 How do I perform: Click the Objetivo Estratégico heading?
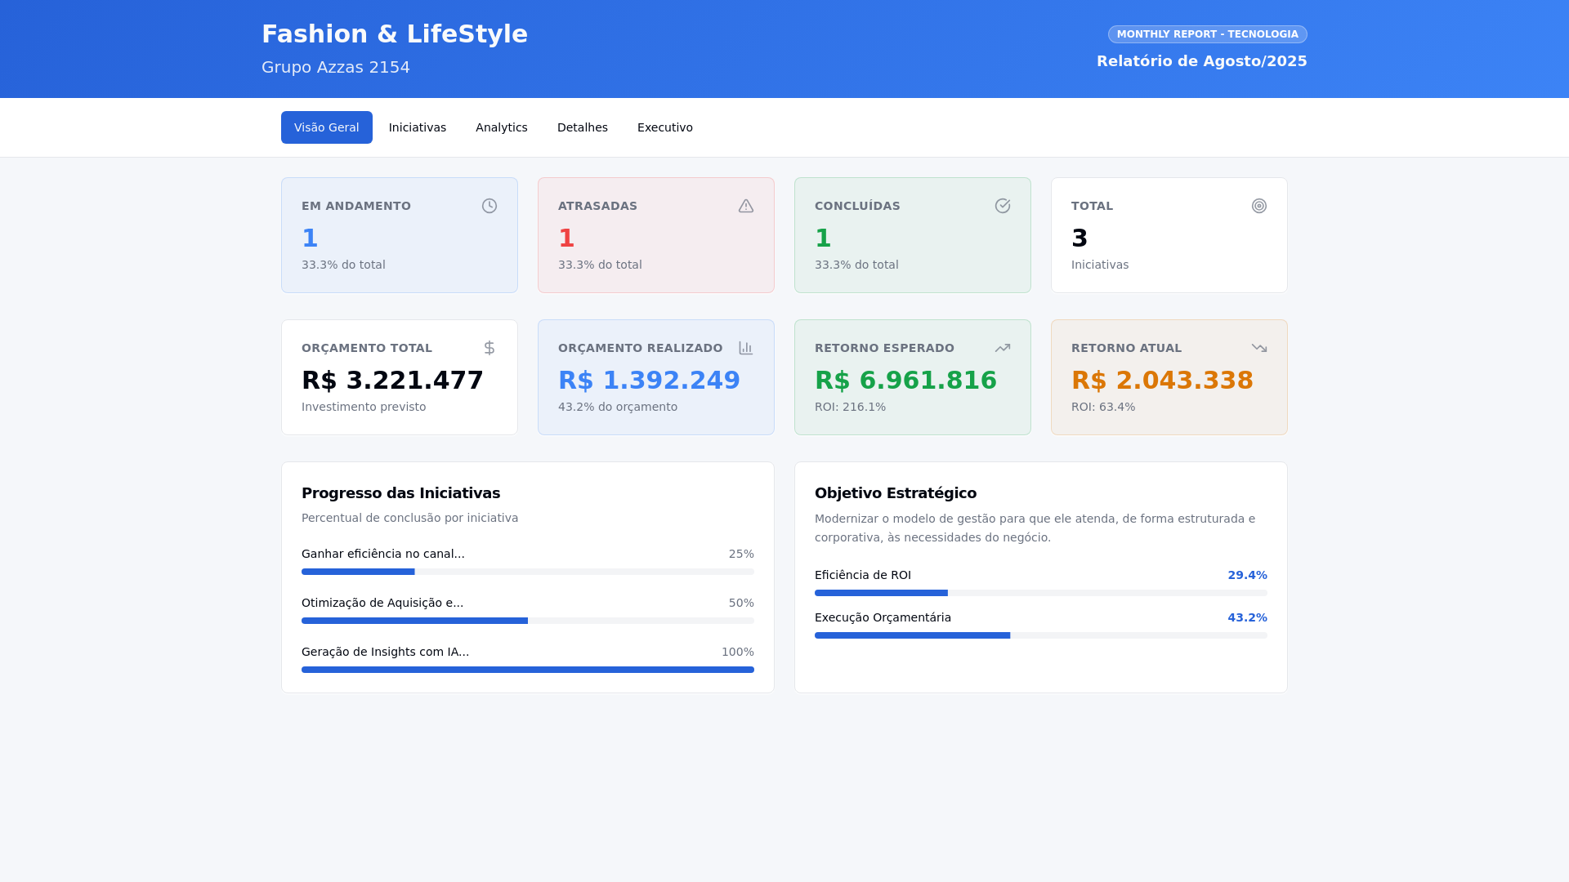pyautogui.click(x=896, y=493)
